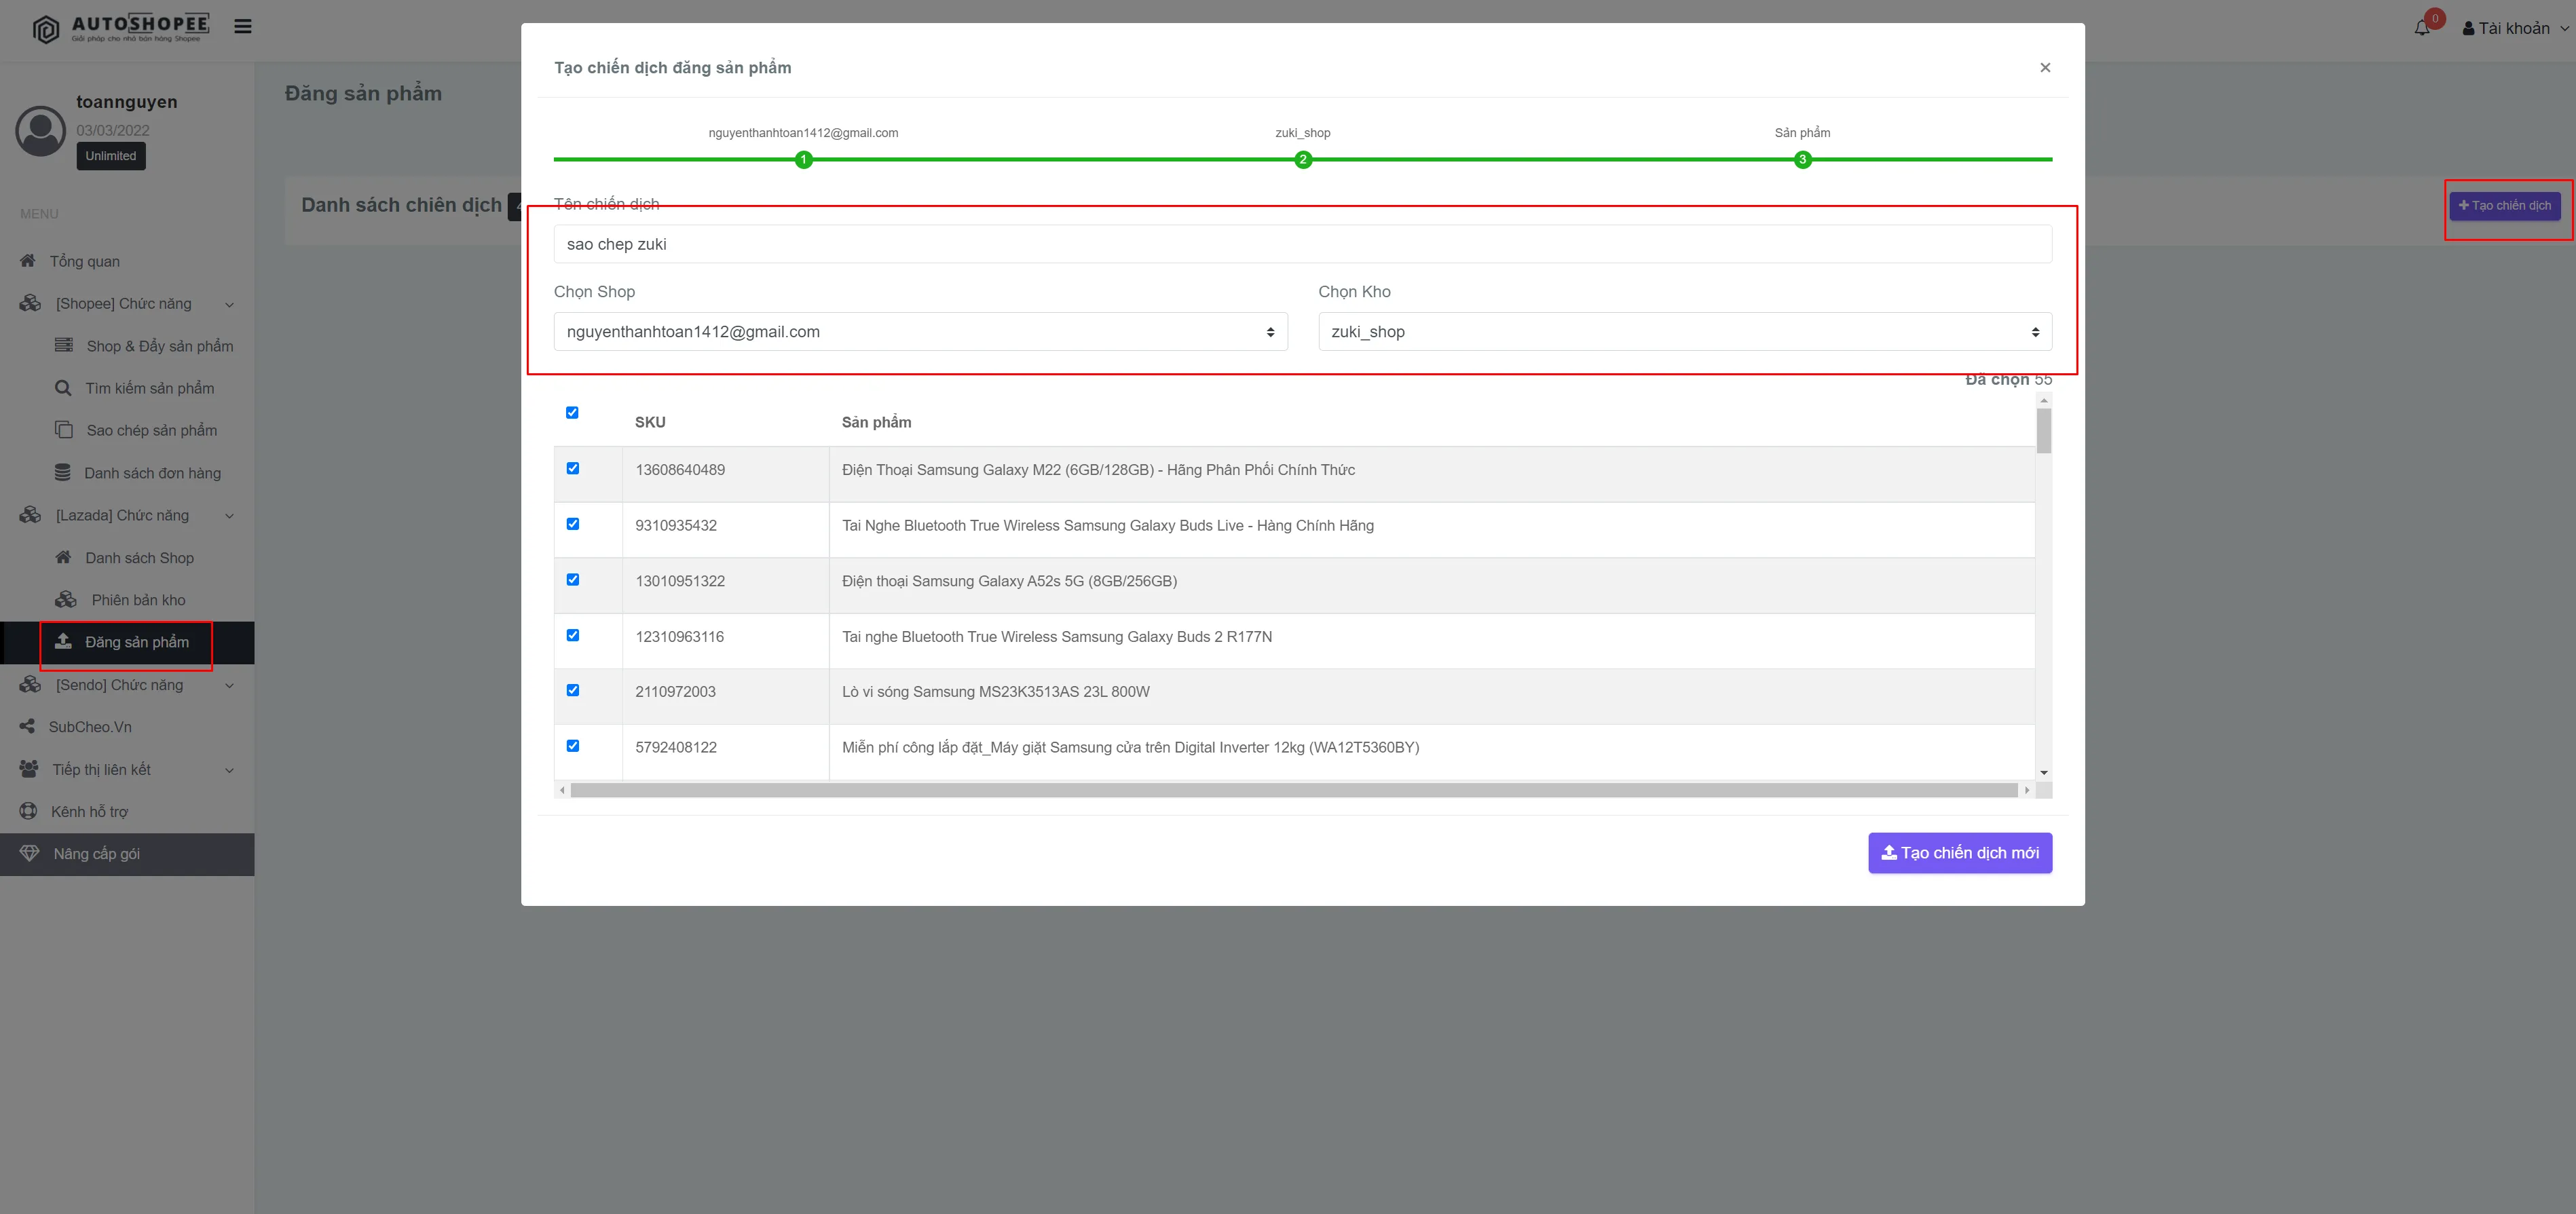
Task: Toggle the hamburger sidebar menu icon
Action: point(243,27)
